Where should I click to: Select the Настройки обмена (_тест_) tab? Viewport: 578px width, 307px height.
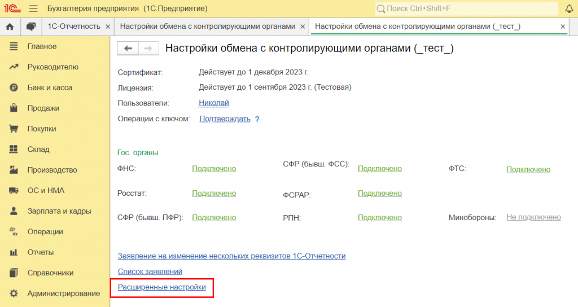point(418,27)
